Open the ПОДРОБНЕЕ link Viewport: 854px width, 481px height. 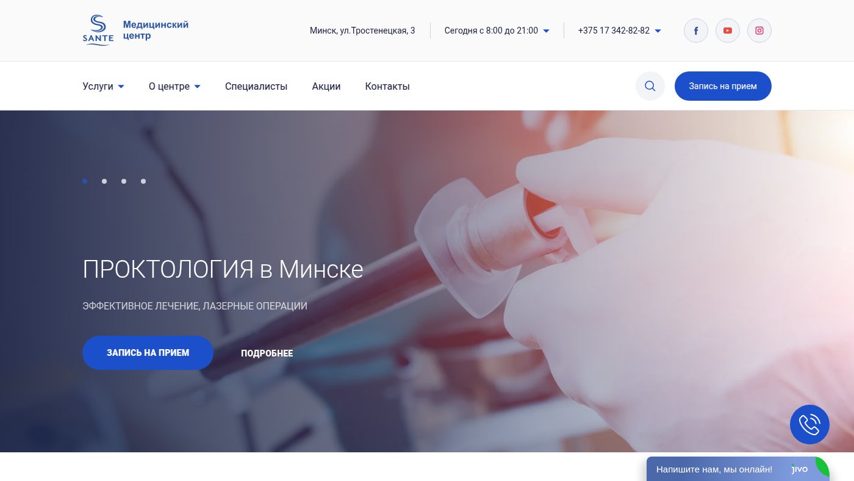(267, 353)
